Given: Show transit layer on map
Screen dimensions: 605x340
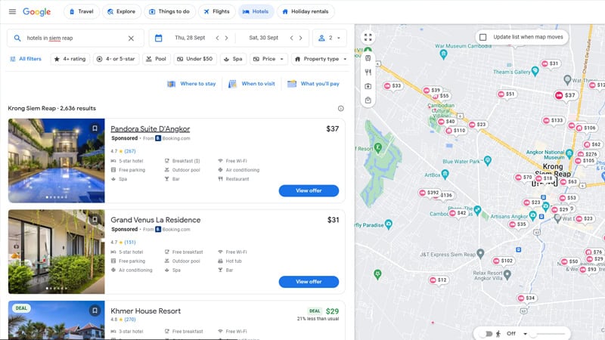Looking at the screenshot, I should pos(368,58).
